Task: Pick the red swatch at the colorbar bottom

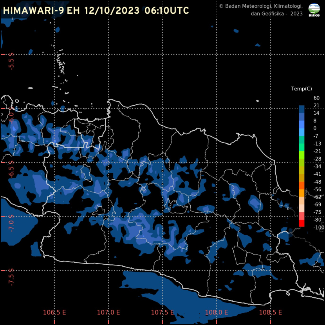Action: click(x=302, y=223)
